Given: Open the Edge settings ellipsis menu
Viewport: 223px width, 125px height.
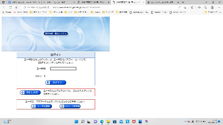Looking at the screenshot, I should click(219, 7).
